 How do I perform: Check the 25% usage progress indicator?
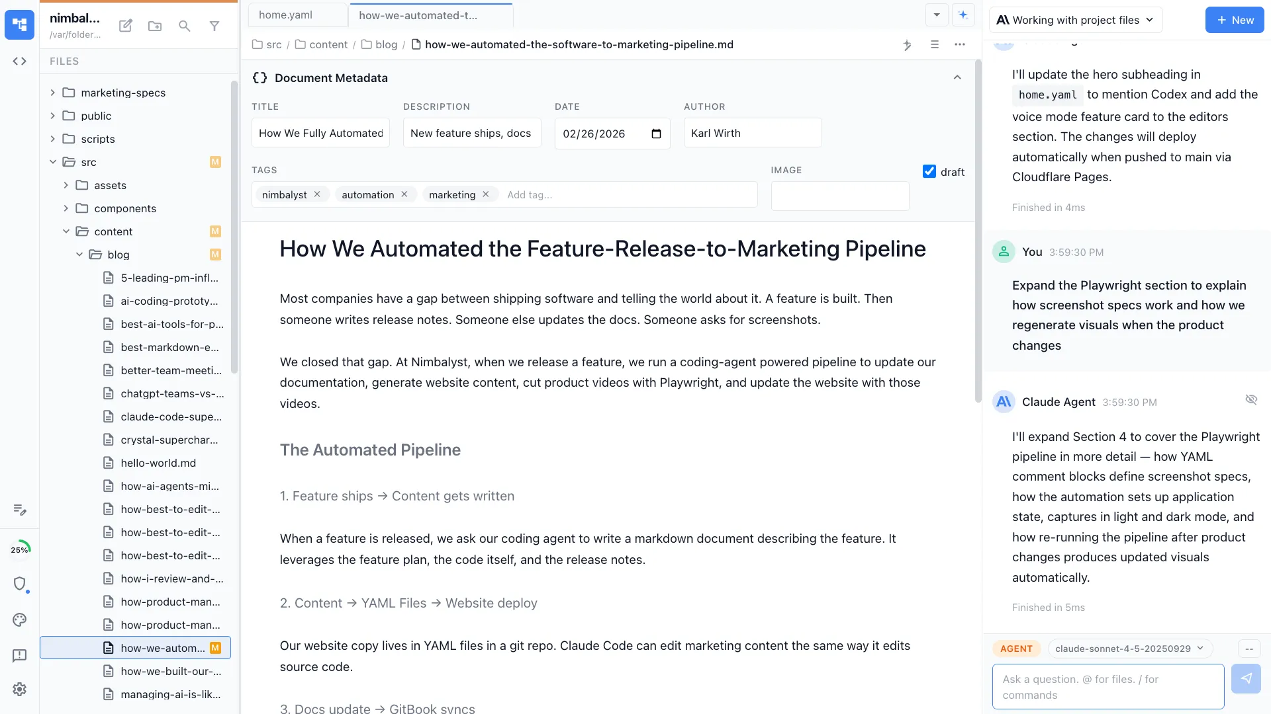point(21,549)
